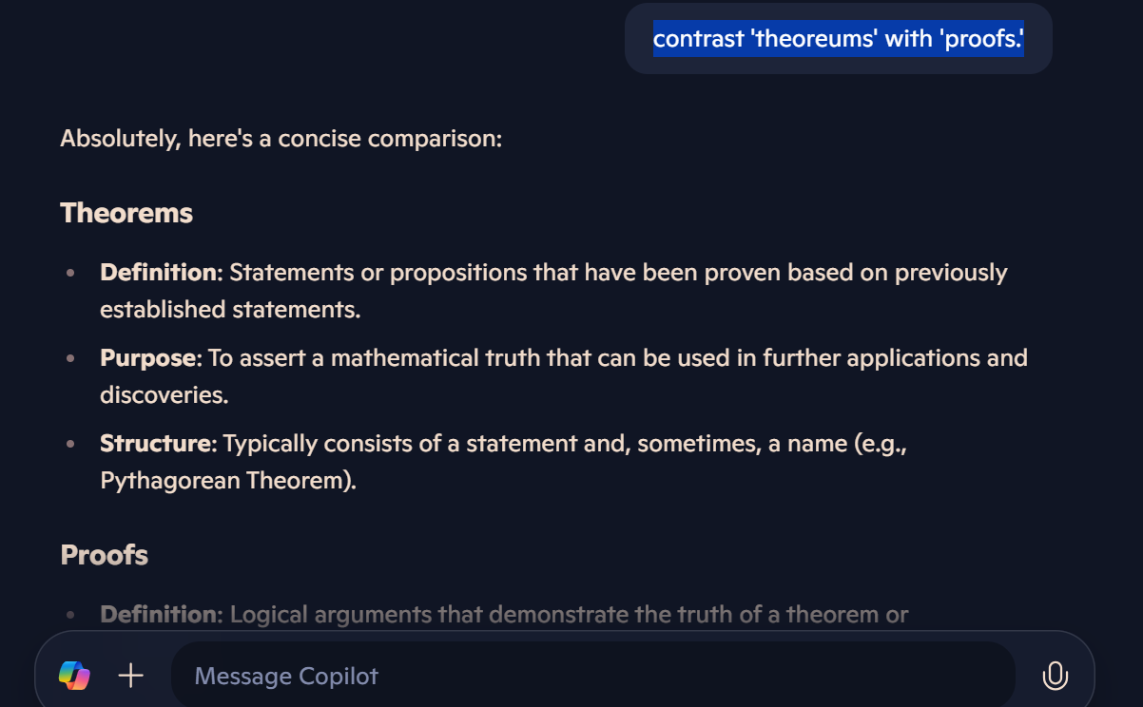Click the bold Definition label under Theorems
The height and width of the screenshot is (707, 1143).
(x=158, y=273)
